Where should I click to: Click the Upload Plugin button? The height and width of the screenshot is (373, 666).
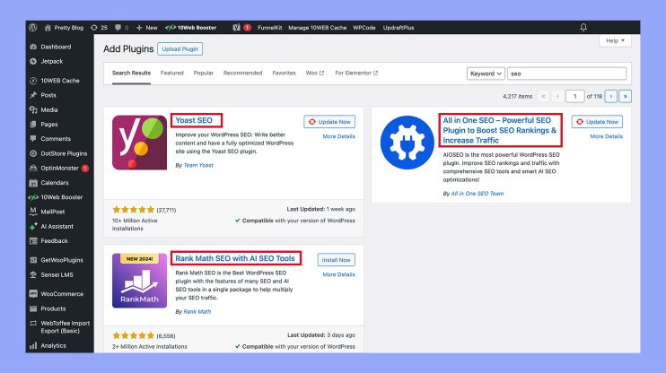point(180,48)
